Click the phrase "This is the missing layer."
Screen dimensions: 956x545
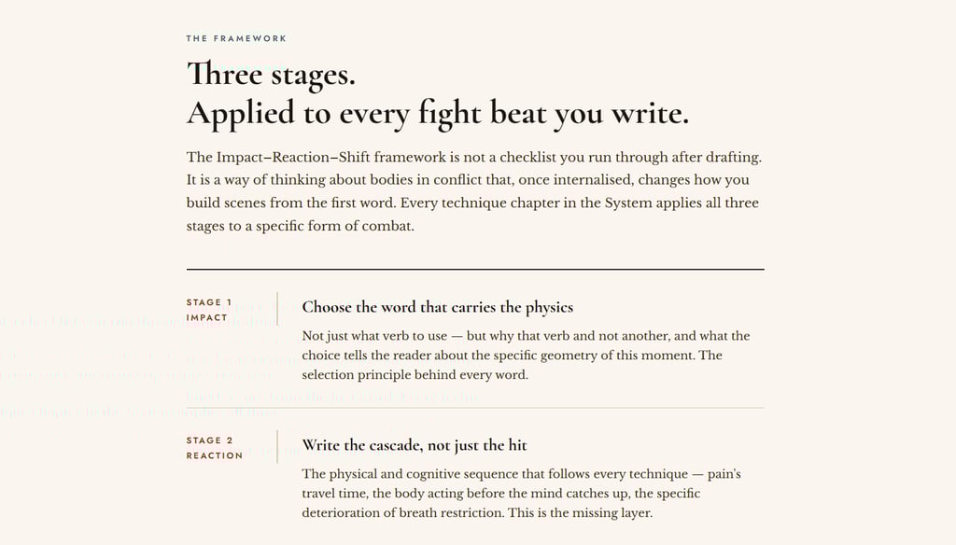(581, 512)
